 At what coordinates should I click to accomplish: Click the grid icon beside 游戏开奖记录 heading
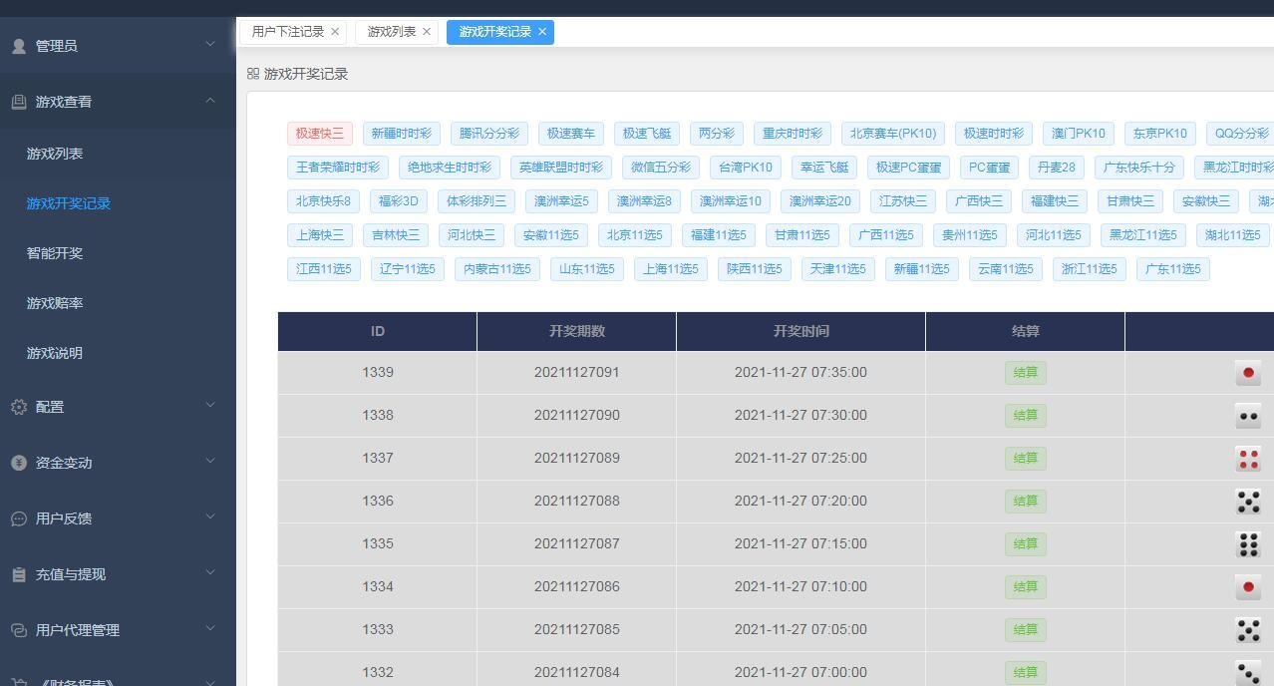coord(253,74)
